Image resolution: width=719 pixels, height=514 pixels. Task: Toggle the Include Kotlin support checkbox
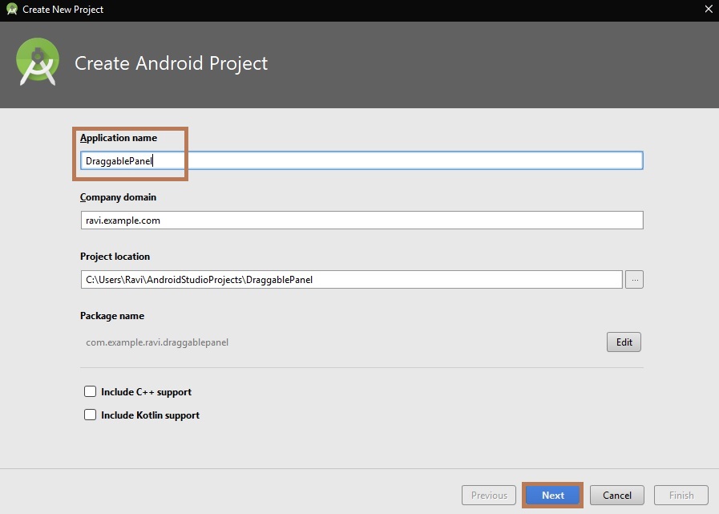[91, 415]
